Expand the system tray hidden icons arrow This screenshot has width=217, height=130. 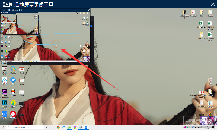pyautogui.click(x=182, y=128)
